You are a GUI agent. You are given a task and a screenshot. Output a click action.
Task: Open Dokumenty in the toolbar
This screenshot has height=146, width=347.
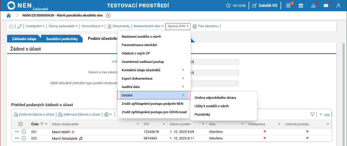[x=119, y=26]
